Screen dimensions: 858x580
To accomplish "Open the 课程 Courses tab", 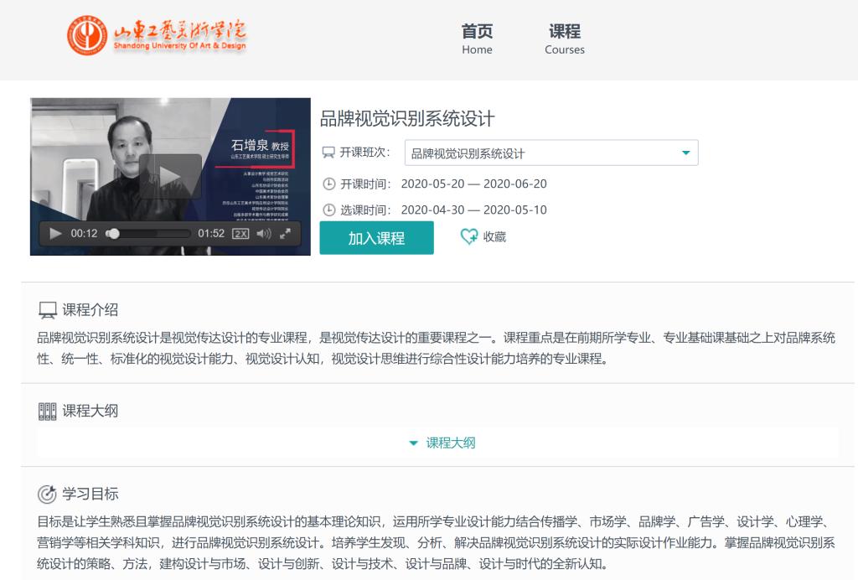I will point(564,39).
